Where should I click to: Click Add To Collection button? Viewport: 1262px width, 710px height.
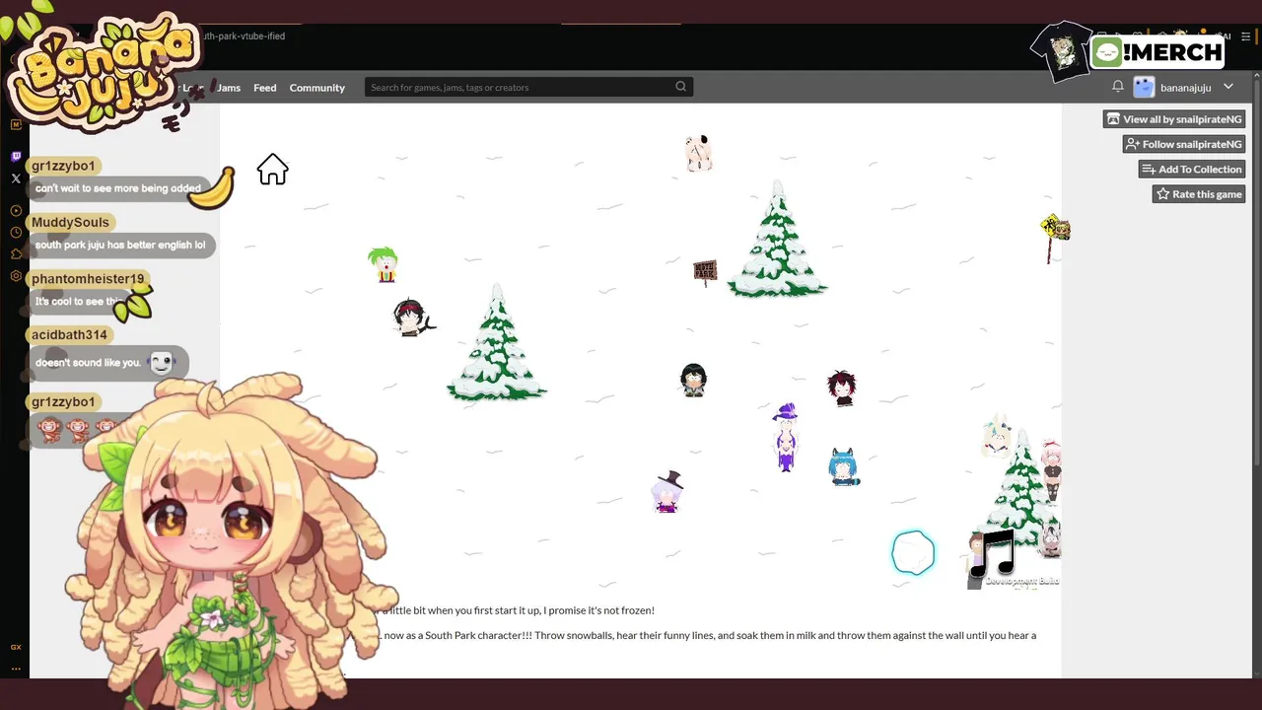(1192, 169)
